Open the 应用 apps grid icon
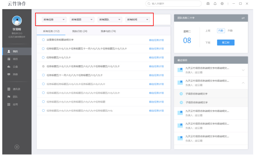Viewport: 254px width, 155px height. tap(9, 104)
